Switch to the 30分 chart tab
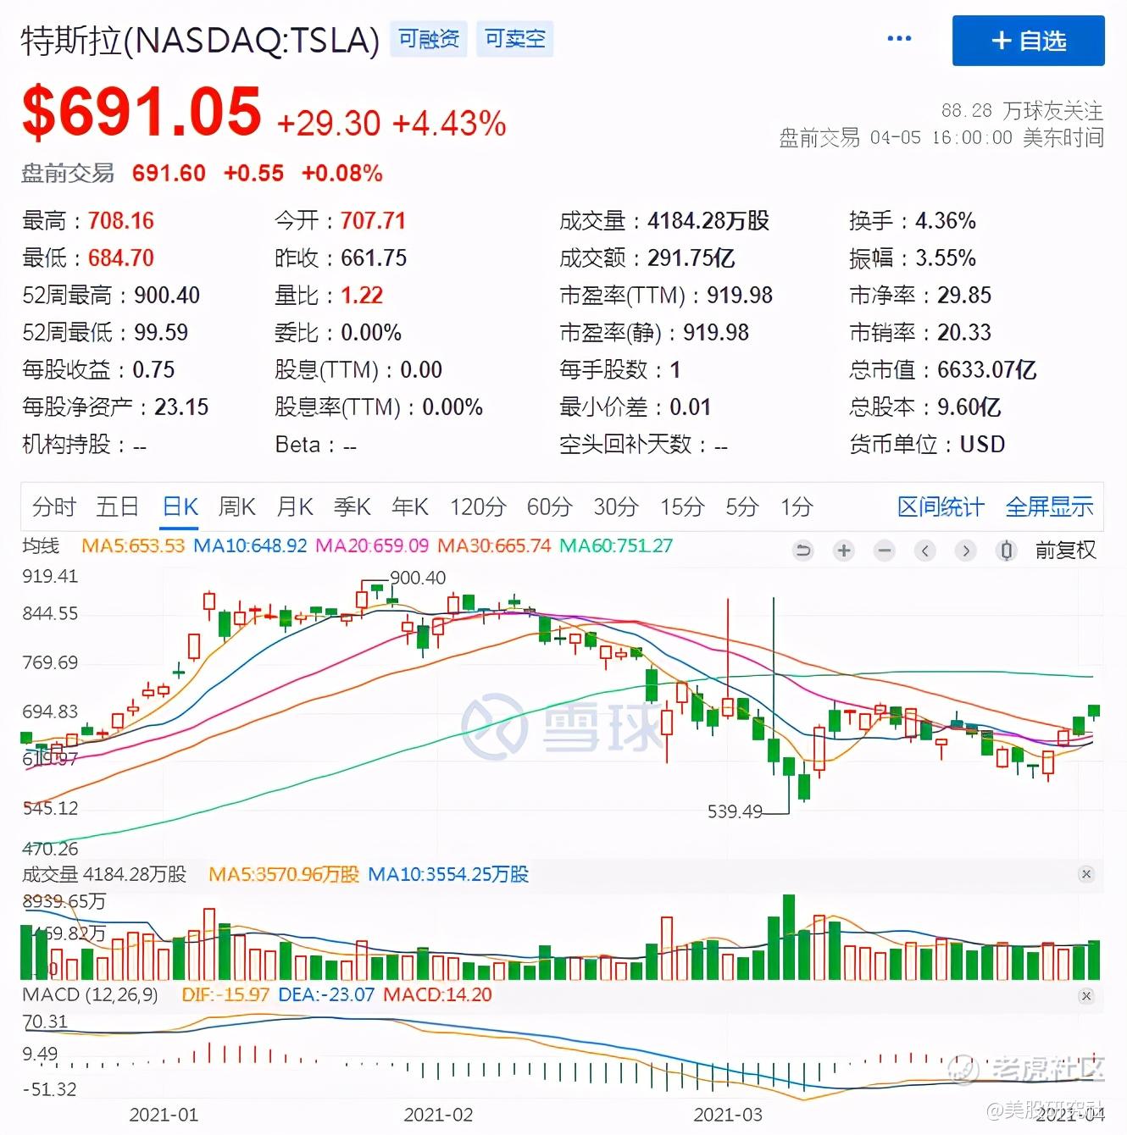1127x1135 pixels. pyautogui.click(x=616, y=507)
